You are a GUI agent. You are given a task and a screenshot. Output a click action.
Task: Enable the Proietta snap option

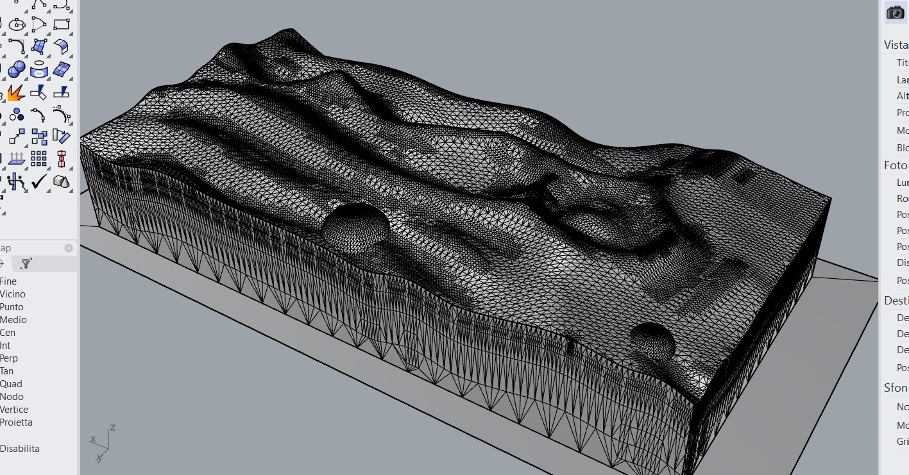click(x=16, y=422)
